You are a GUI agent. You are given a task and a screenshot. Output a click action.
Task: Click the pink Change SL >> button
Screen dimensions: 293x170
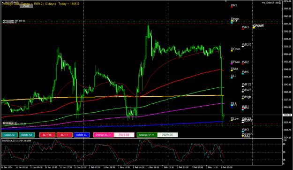coord(103,135)
